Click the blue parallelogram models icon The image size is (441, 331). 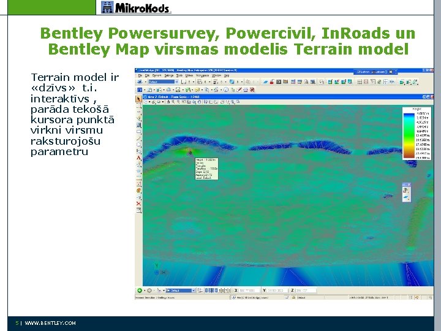(x=265, y=82)
